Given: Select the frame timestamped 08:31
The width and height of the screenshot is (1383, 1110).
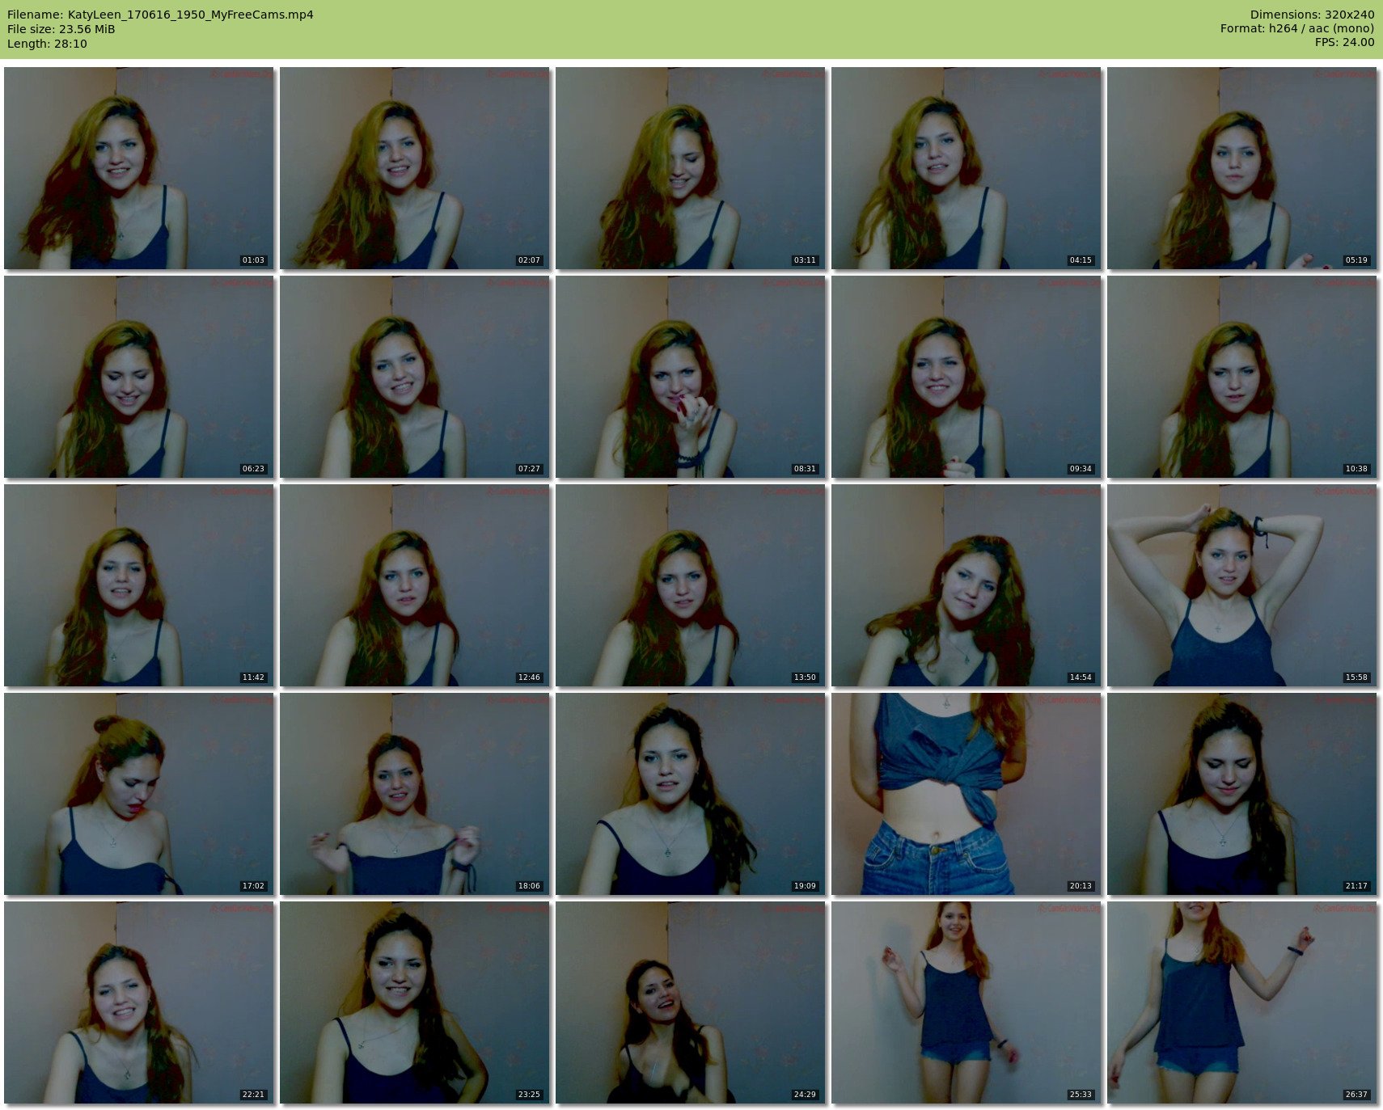Looking at the screenshot, I should click(x=690, y=376).
